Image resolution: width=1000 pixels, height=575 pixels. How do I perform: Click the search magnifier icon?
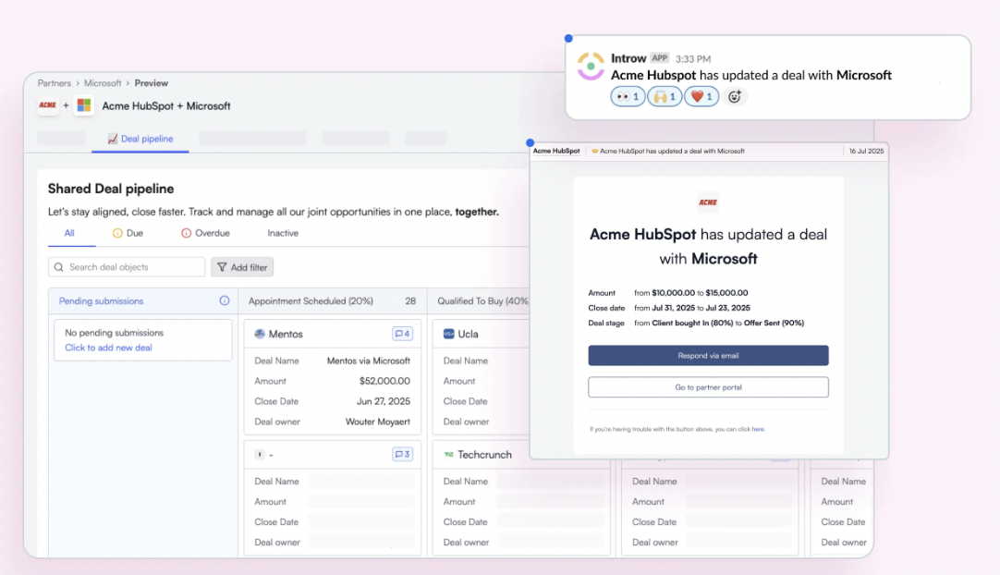click(58, 267)
